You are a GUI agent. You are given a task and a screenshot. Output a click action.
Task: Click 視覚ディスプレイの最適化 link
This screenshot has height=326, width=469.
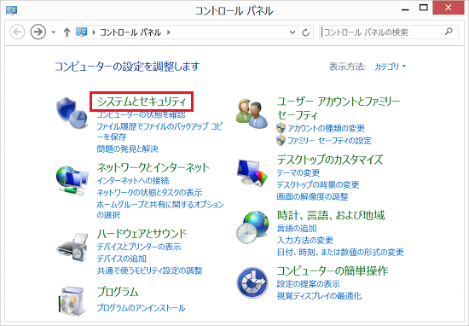tap(319, 296)
